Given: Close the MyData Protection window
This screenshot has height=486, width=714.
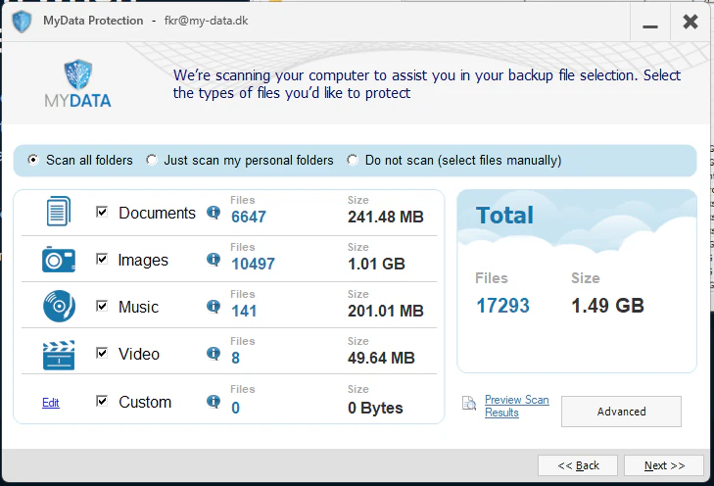Looking at the screenshot, I should (x=690, y=22).
